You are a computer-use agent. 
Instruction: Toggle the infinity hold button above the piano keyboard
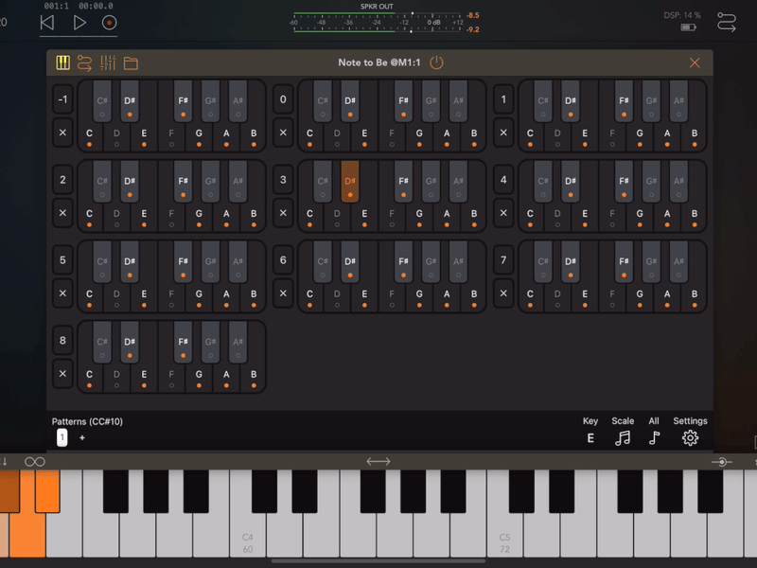tap(34, 460)
